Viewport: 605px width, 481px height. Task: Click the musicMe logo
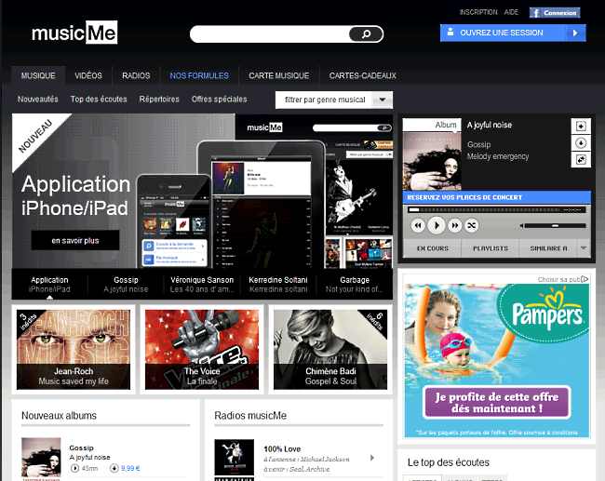[74, 33]
